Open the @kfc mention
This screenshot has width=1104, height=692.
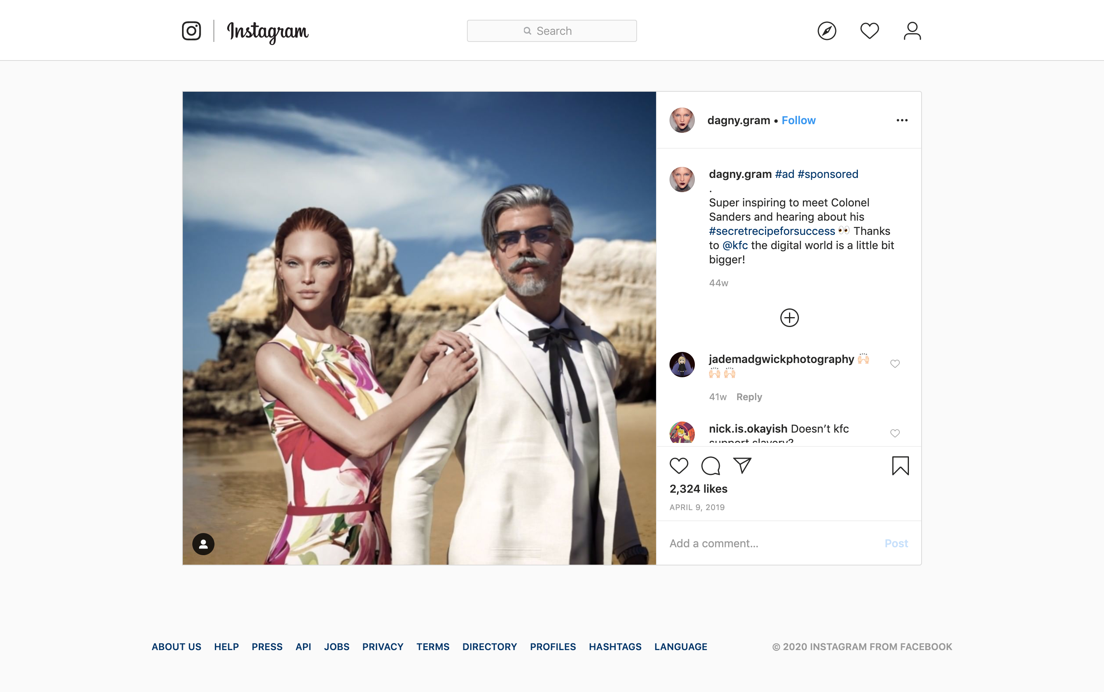tap(735, 245)
